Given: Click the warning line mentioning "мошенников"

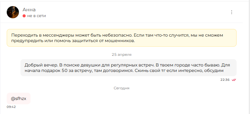Looking at the screenshot, I should [73, 41].
